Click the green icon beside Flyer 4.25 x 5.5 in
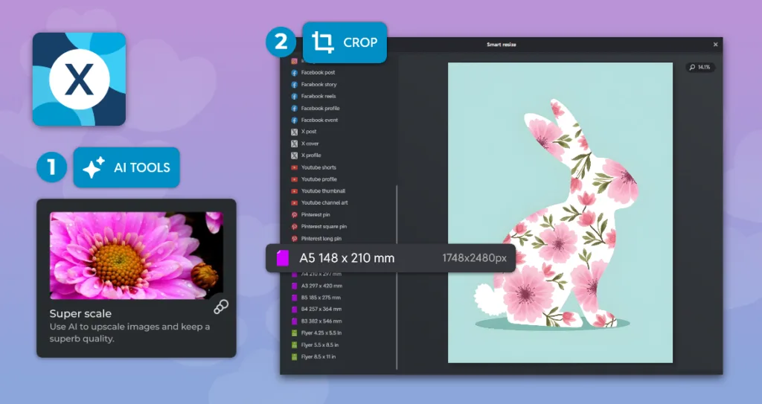Viewport: 762px width, 404px height. coord(294,333)
